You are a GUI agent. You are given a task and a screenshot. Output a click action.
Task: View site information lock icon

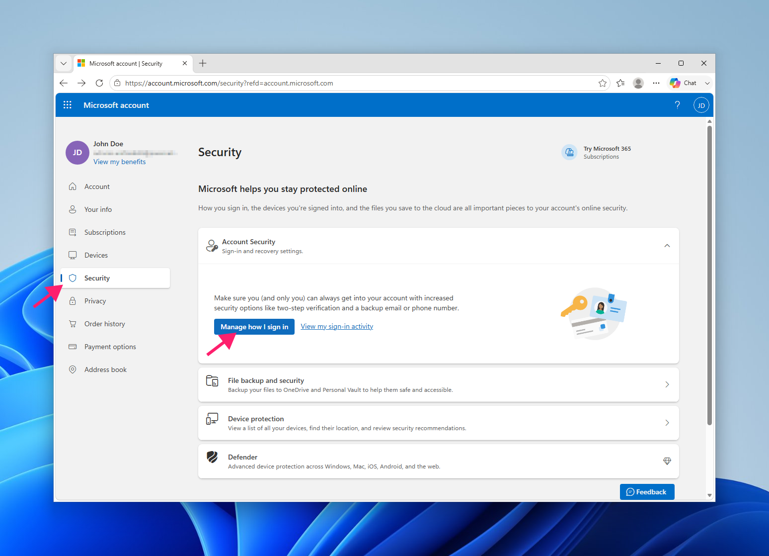click(x=117, y=83)
